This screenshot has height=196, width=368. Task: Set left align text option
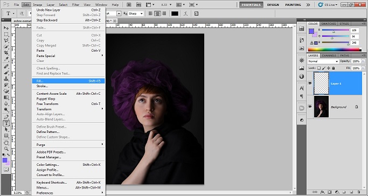point(151,13)
